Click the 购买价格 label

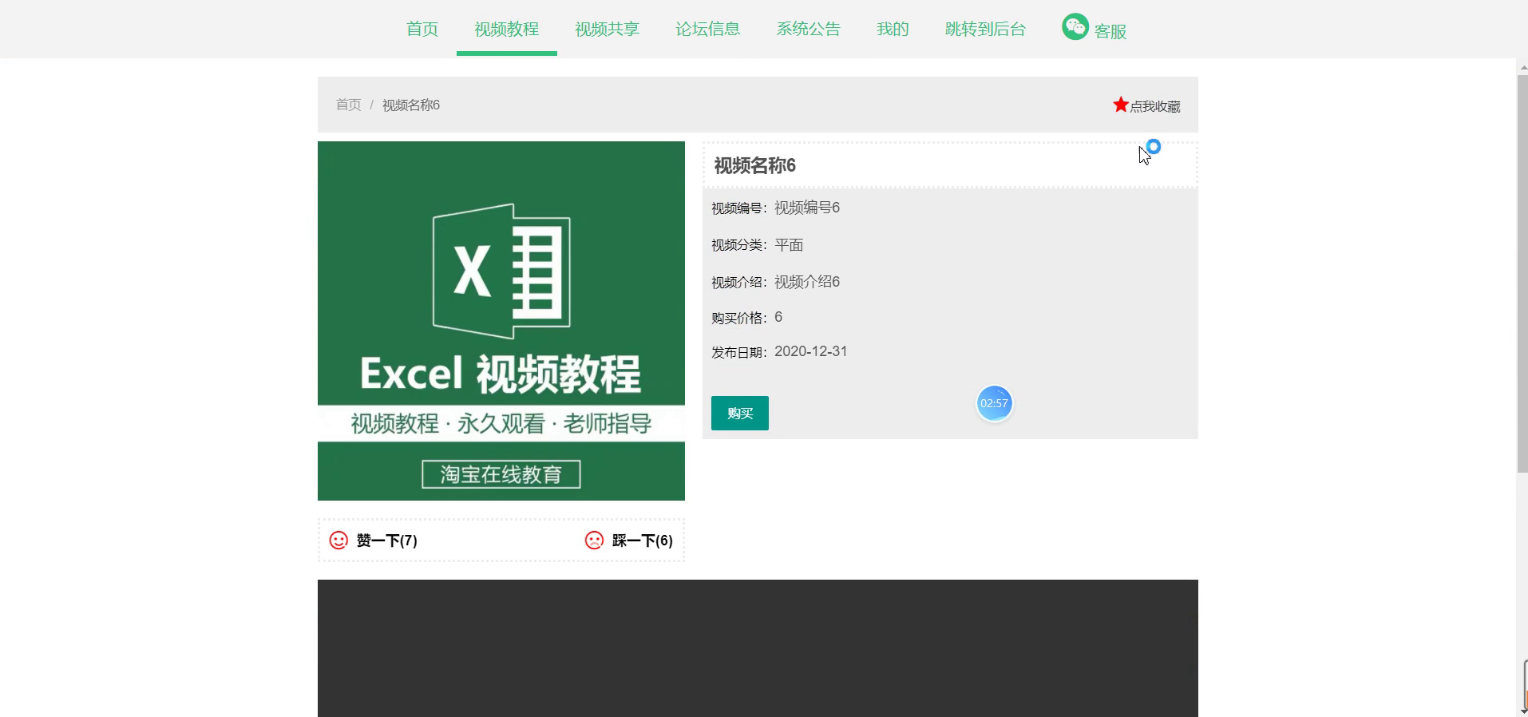pos(738,318)
